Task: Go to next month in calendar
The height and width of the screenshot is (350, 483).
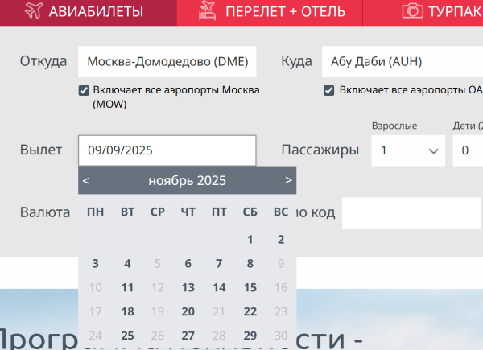Action: click(288, 180)
